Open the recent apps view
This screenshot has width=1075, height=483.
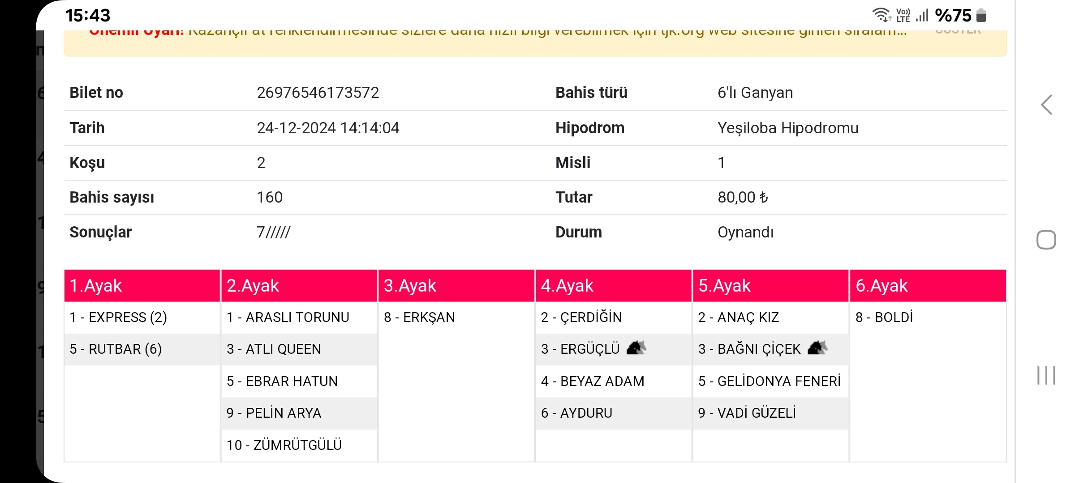[x=1046, y=375]
